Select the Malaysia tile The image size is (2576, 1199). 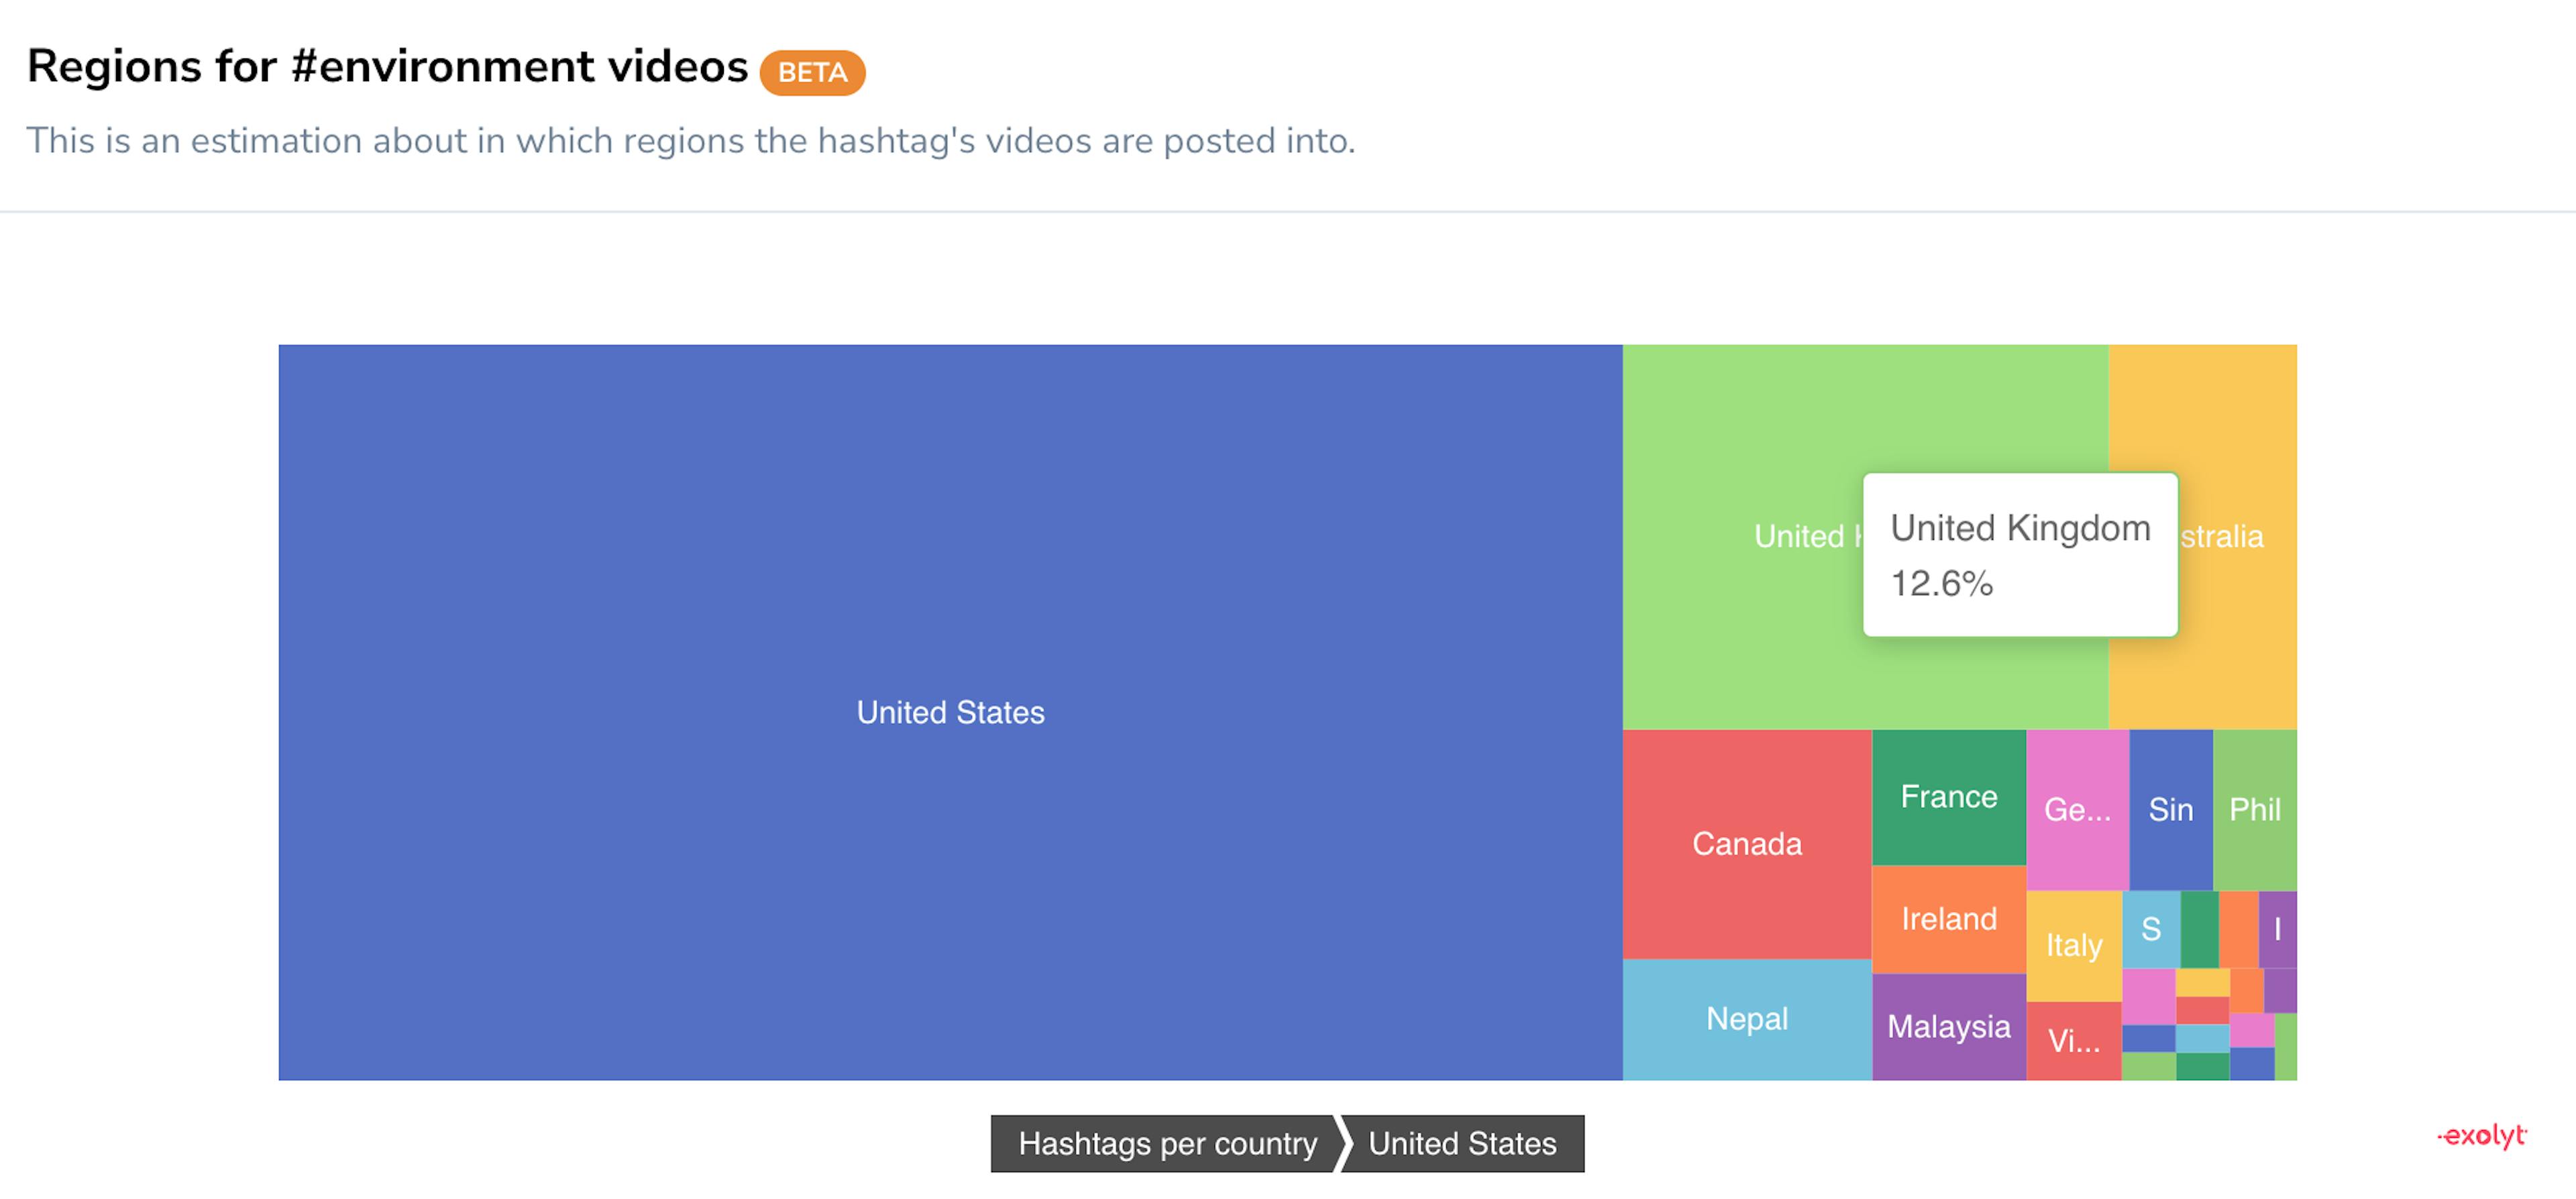(x=1948, y=1027)
